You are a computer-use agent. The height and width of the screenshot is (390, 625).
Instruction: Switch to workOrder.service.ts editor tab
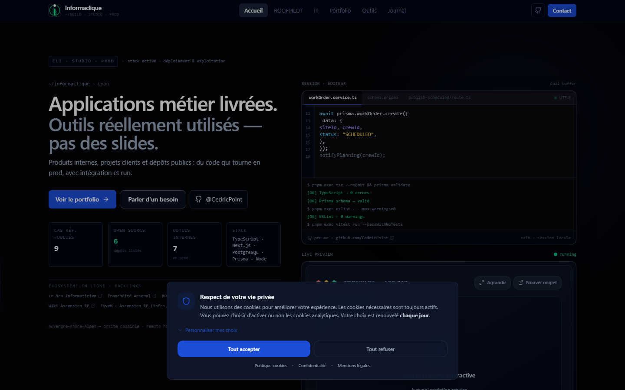point(333,97)
